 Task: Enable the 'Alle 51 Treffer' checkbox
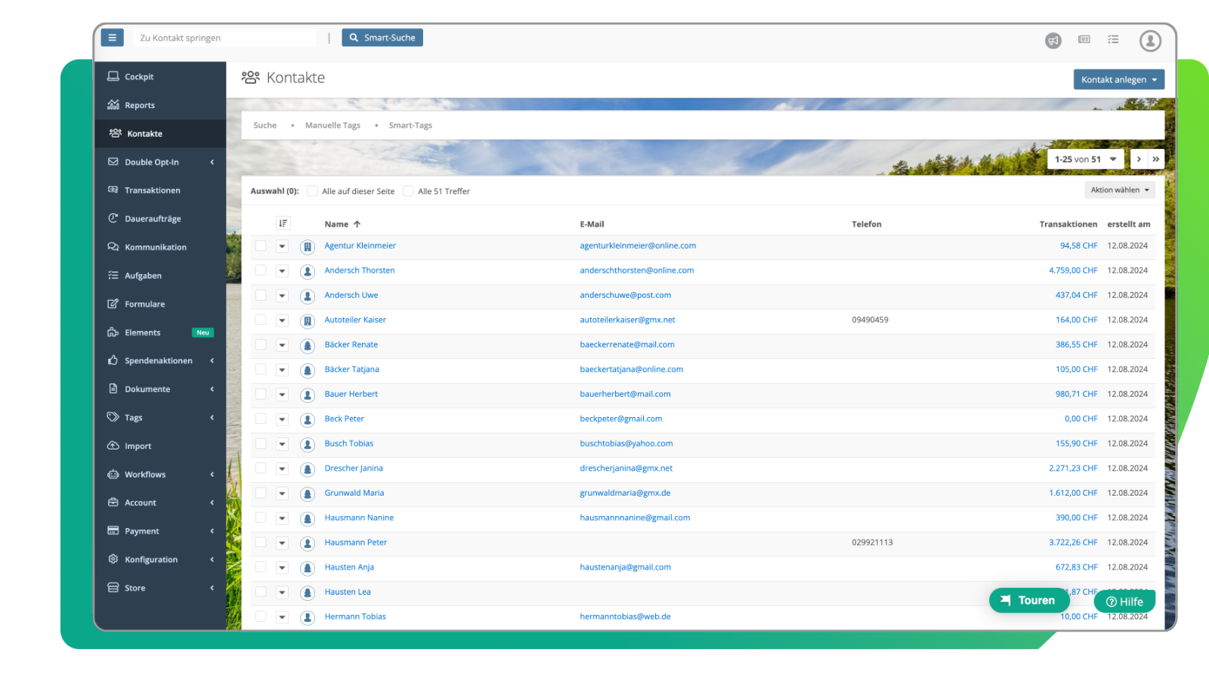[408, 191]
